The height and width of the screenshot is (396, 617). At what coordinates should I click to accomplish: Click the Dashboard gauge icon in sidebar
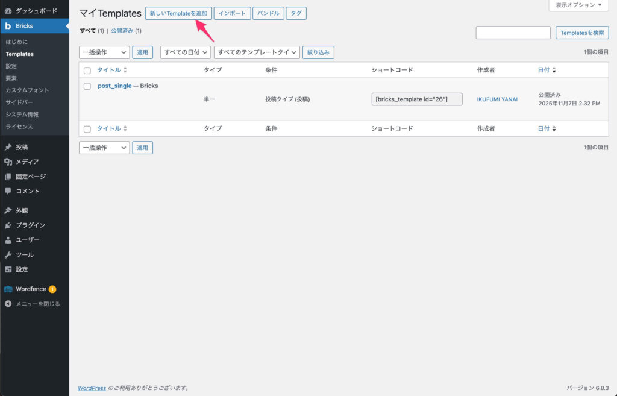pyautogui.click(x=8, y=11)
